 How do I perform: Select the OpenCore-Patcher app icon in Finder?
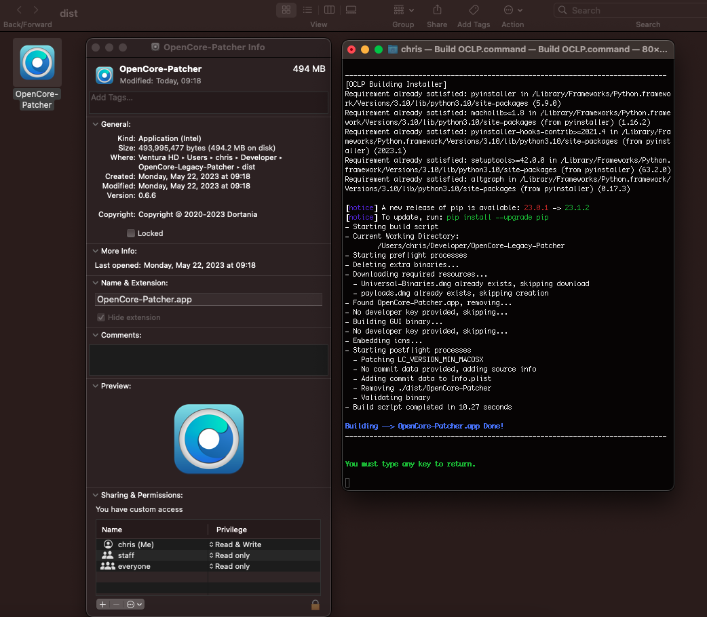pos(37,62)
